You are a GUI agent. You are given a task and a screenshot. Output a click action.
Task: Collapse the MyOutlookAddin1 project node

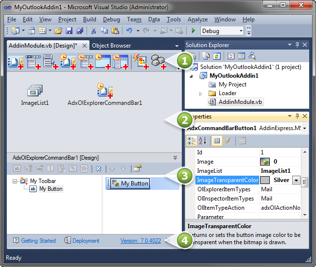pos(191,76)
